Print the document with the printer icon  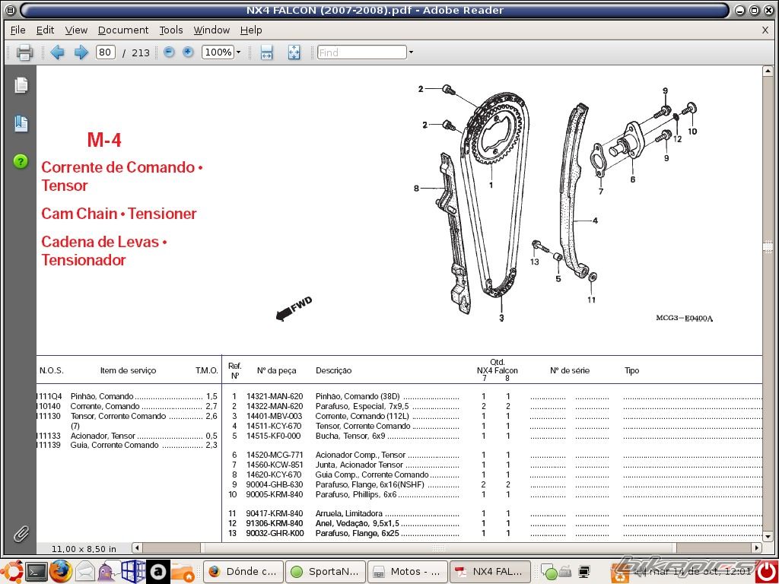click(x=24, y=52)
